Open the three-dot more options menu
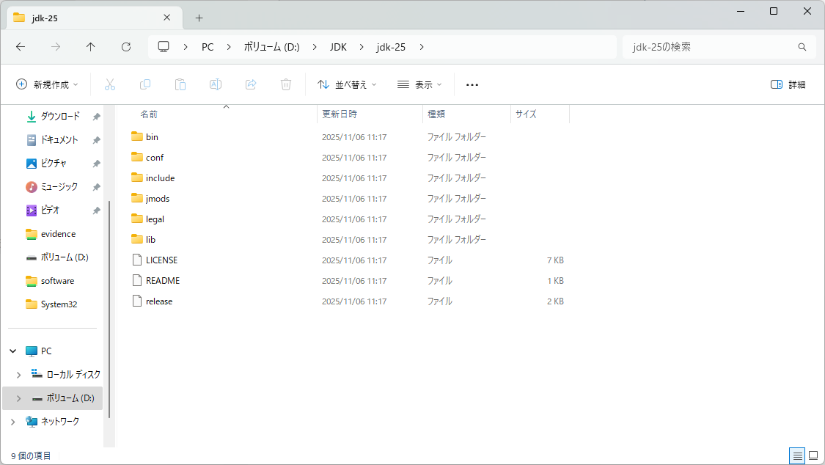The image size is (825, 465). (472, 84)
